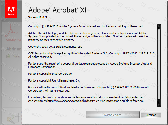Image resolution: width=168 pixels, height=125 pixels.
Task: Click the Adobe Acrobat XI title
Action: [57, 10]
